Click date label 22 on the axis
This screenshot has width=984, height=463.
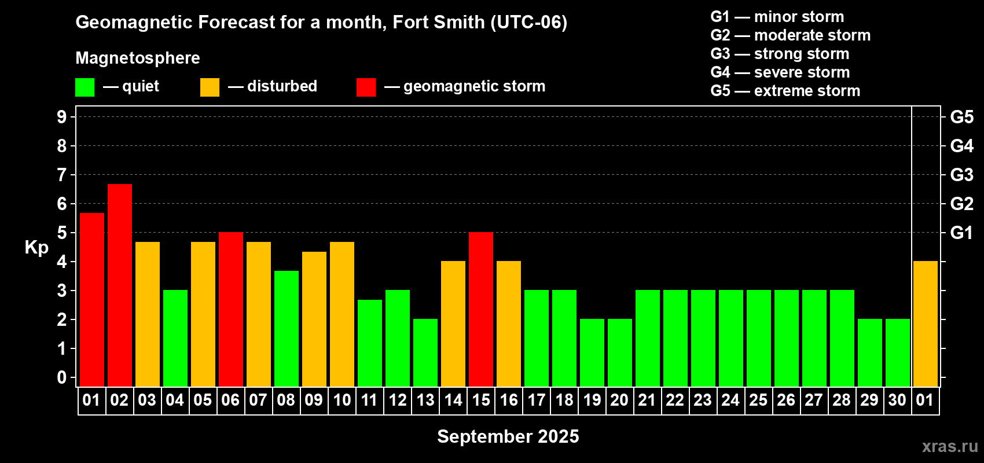(x=675, y=400)
